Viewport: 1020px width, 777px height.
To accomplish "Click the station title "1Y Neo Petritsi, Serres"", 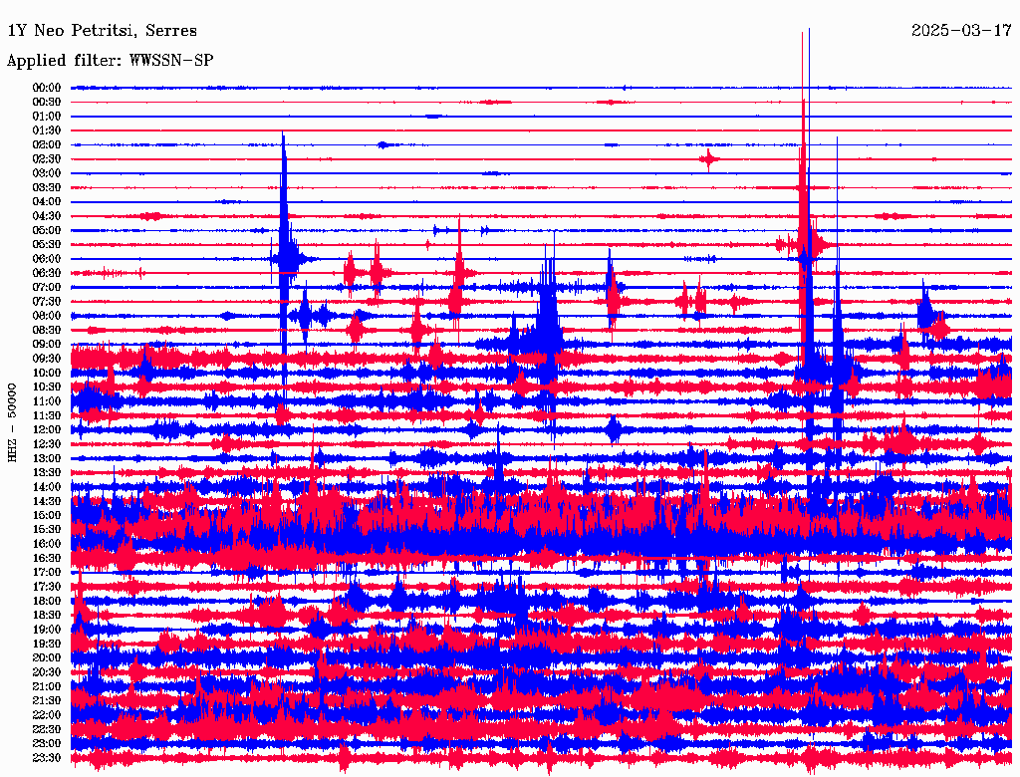I will pyautogui.click(x=102, y=31).
